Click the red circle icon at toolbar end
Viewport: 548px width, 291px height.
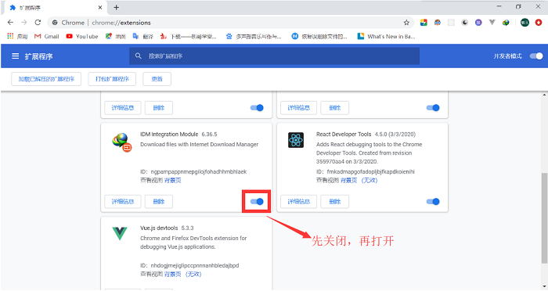click(x=539, y=23)
